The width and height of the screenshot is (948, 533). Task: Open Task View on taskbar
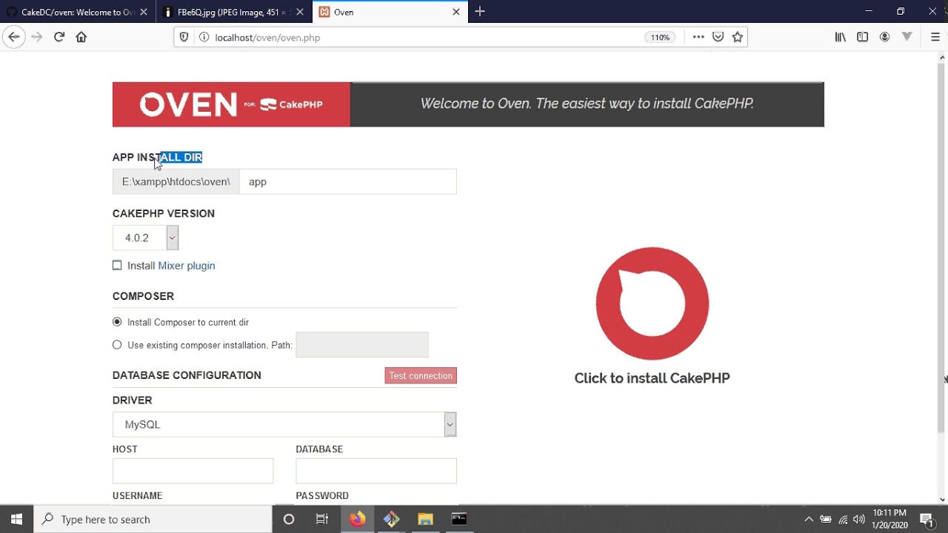point(322,519)
